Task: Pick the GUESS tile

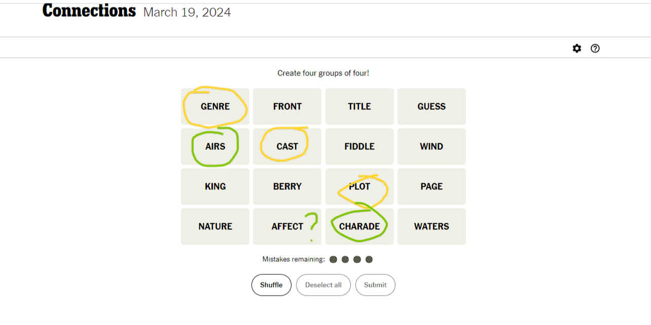Action: [x=431, y=106]
